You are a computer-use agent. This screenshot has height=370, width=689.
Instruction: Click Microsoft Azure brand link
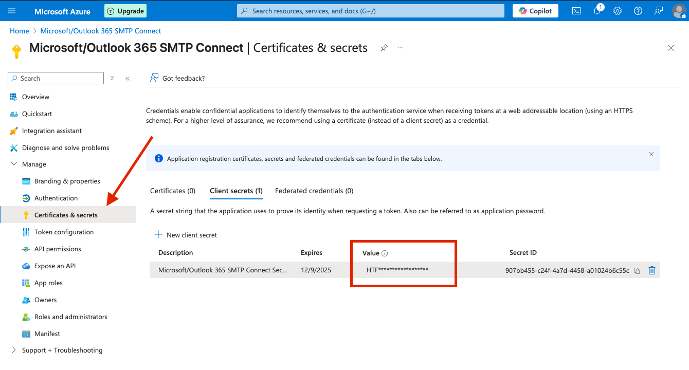[x=62, y=11]
